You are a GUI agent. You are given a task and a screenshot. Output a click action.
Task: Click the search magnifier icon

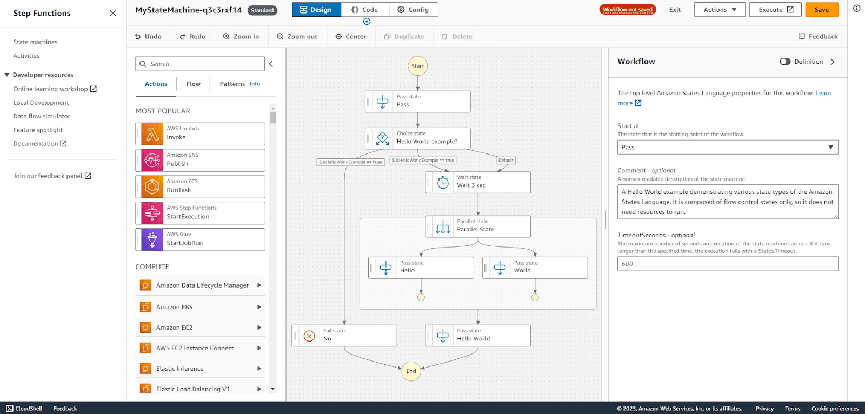coord(143,64)
